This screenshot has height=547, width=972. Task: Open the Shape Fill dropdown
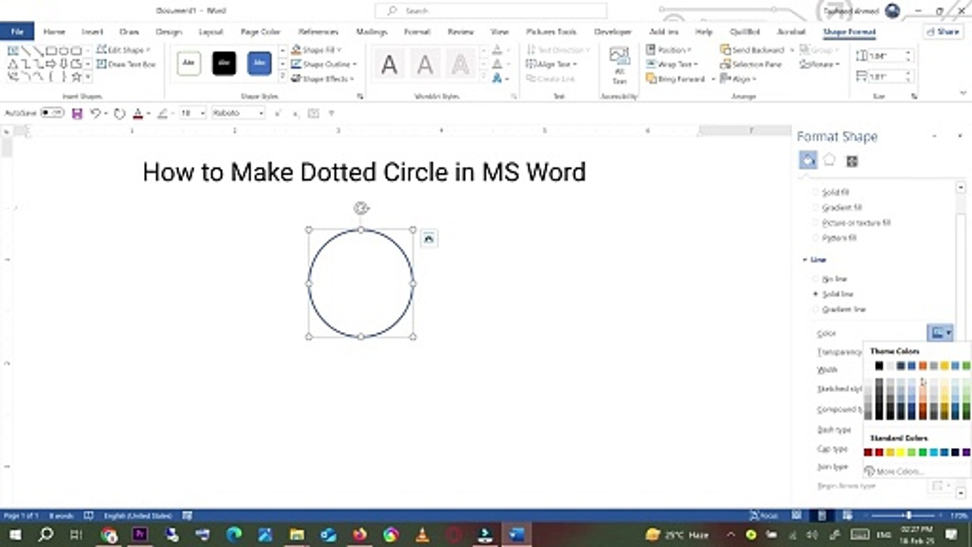[317, 50]
